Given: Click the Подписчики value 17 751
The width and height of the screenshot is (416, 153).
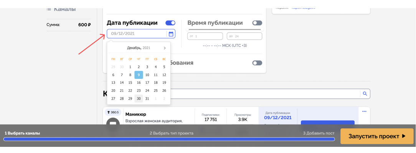Looking at the screenshot, I should point(211,120).
